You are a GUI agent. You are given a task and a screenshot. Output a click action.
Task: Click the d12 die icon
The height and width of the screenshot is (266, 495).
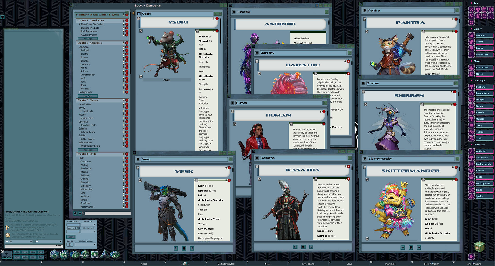(64, 254)
